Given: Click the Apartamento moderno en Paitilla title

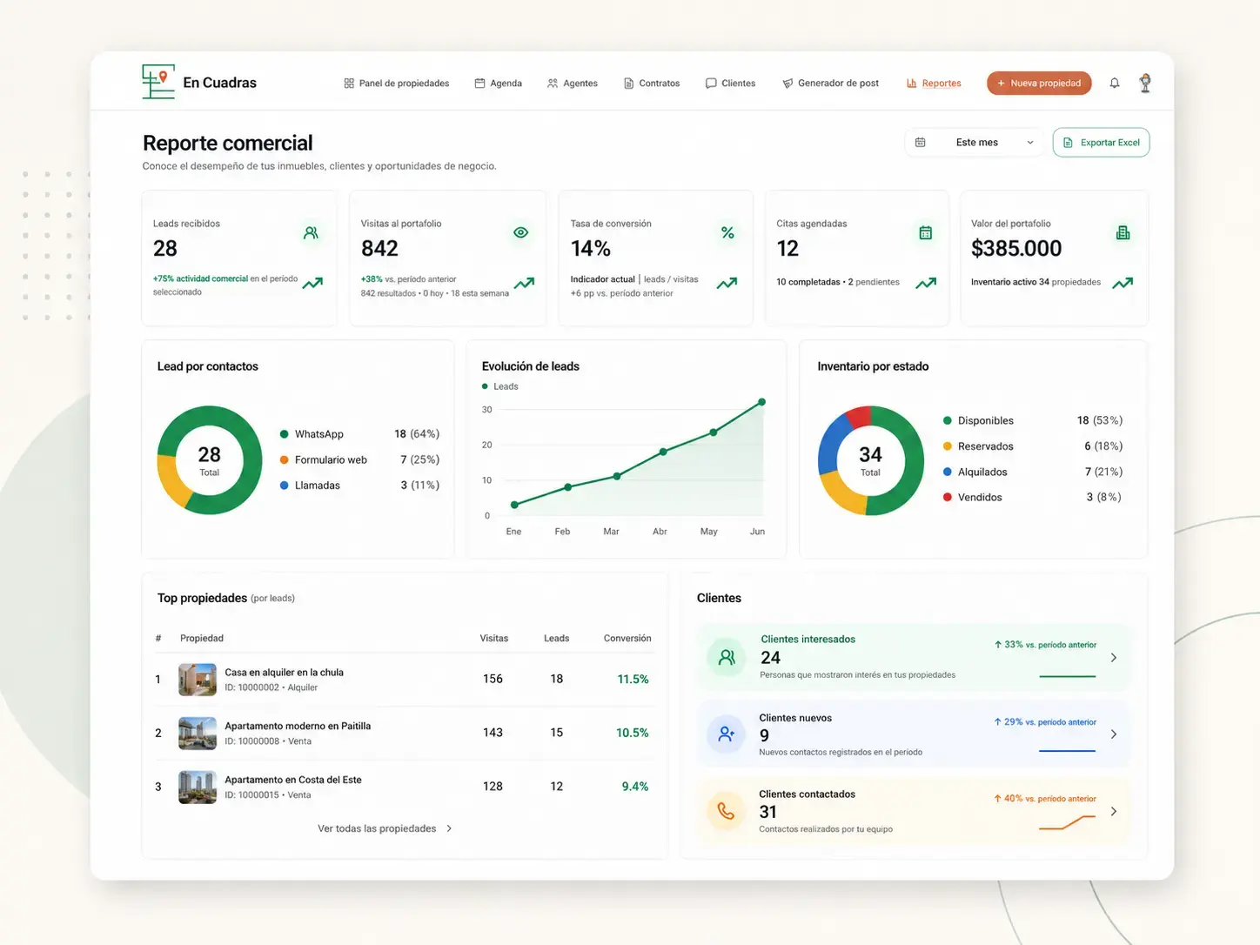Looking at the screenshot, I should pos(298,727).
